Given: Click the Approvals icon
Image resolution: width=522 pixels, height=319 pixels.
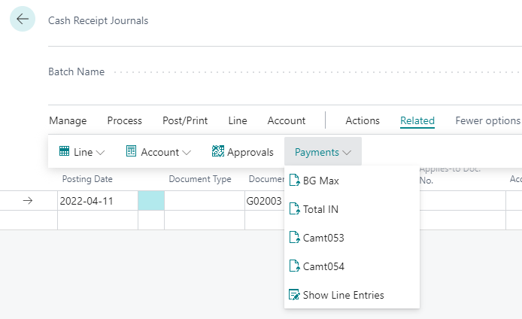Looking at the screenshot, I should (x=218, y=151).
